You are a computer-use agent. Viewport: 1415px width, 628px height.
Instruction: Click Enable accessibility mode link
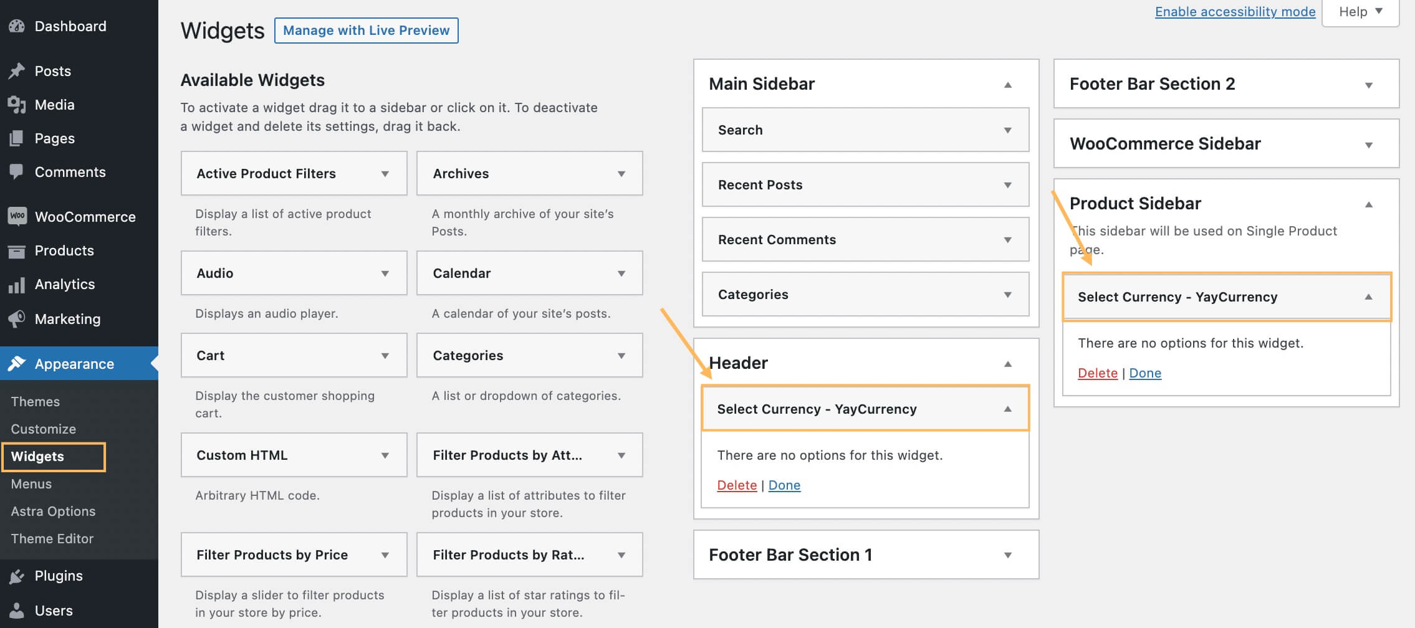[x=1235, y=12]
